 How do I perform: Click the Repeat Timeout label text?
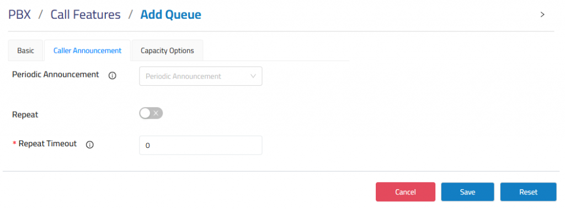click(47, 144)
